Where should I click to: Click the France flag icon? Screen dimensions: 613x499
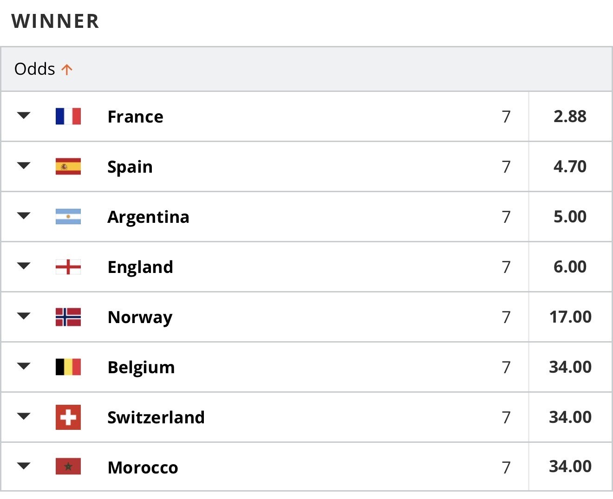pyautogui.click(x=68, y=116)
